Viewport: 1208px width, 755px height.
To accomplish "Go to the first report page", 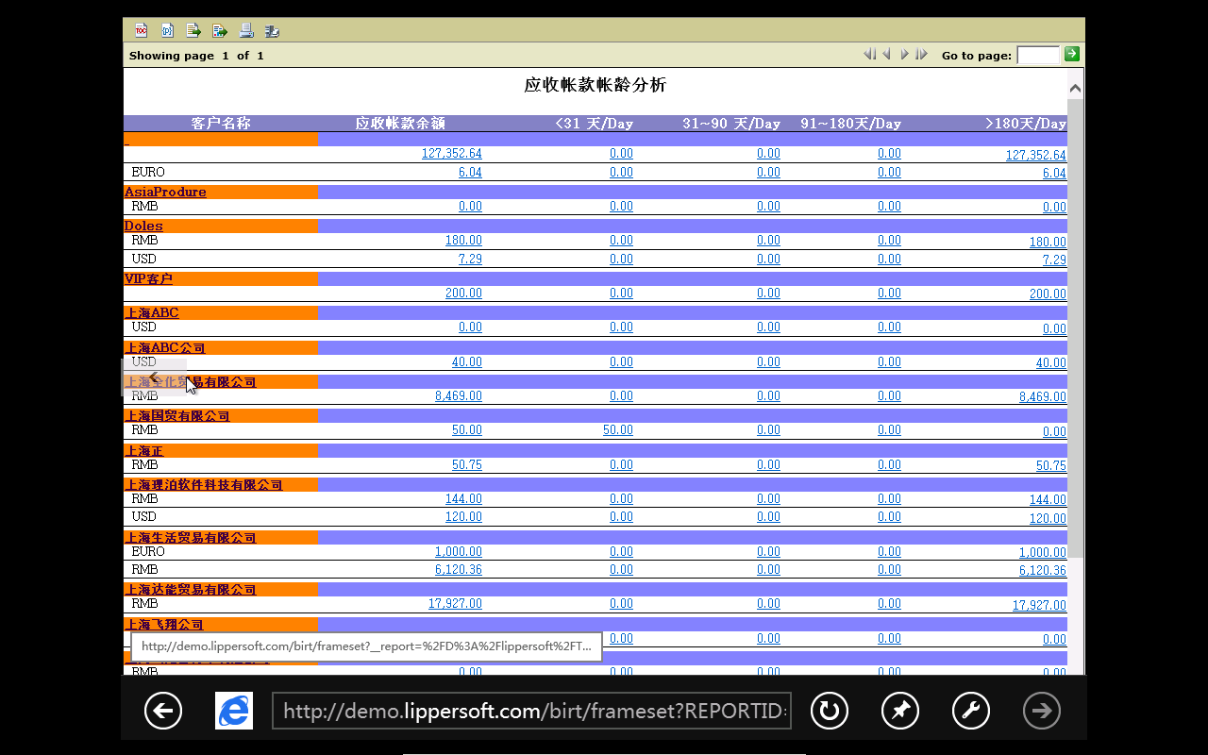I will pos(869,55).
